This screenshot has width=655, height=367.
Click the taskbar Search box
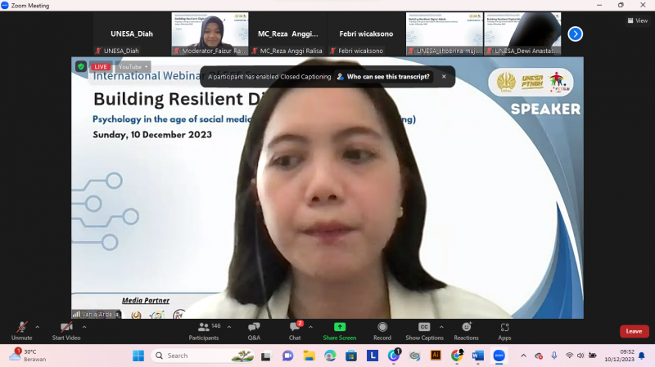click(202, 356)
